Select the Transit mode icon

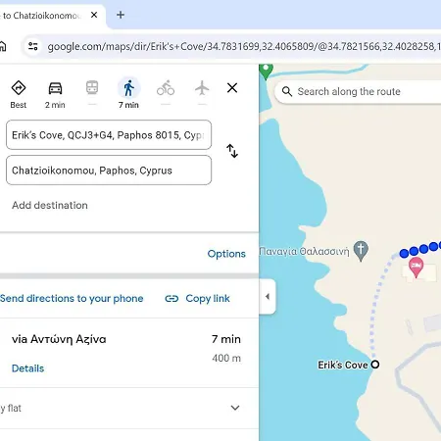pyautogui.click(x=92, y=87)
